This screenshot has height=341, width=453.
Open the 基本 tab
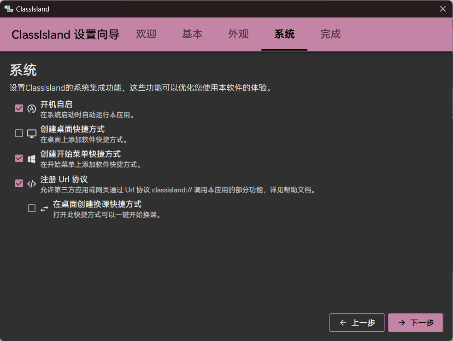pyautogui.click(x=192, y=34)
